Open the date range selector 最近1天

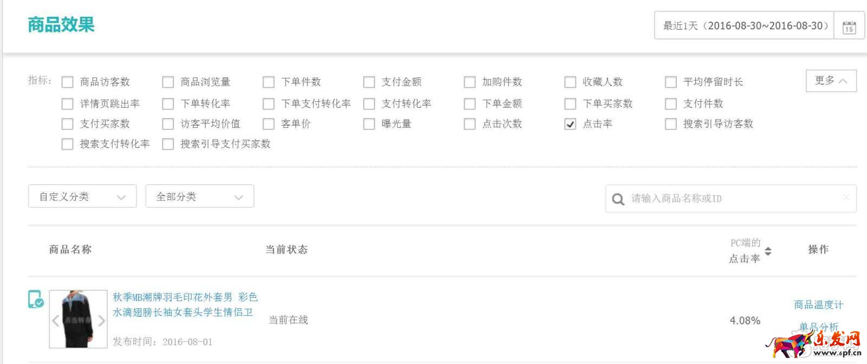(x=744, y=25)
